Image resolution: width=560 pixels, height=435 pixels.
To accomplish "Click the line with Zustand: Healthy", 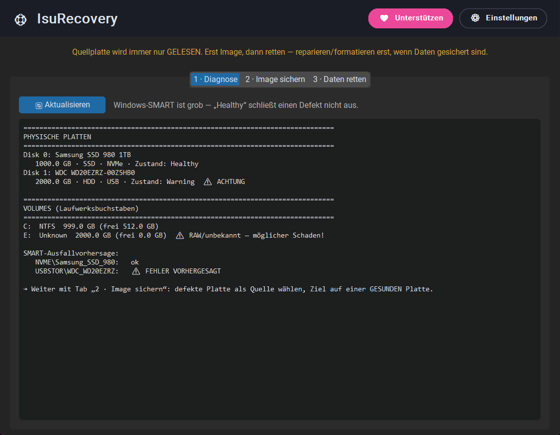I will point(117,164).
